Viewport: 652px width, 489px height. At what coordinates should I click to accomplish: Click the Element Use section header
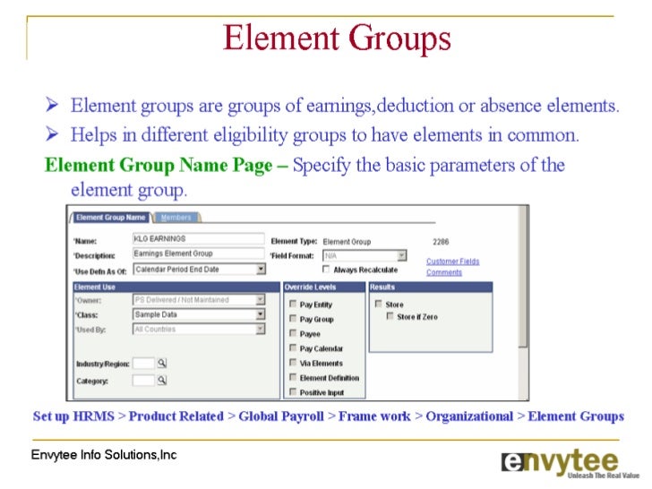176,287
